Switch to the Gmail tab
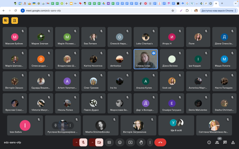 pyautogui.click(x=48, y=3)
